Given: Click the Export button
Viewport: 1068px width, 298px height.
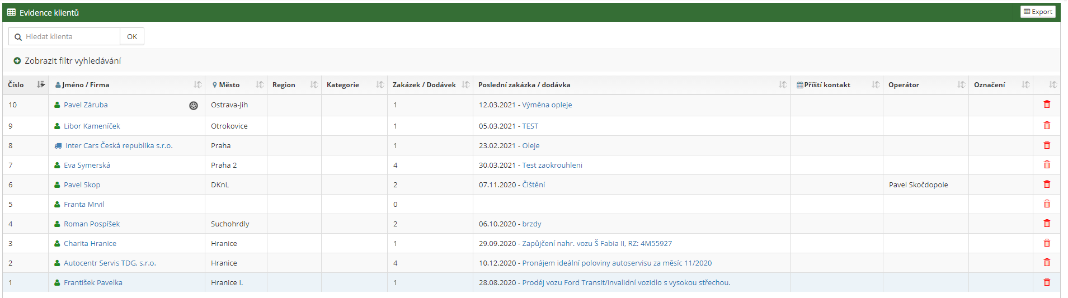Looking at the screenshot, I should click(x=1038, y=12).
